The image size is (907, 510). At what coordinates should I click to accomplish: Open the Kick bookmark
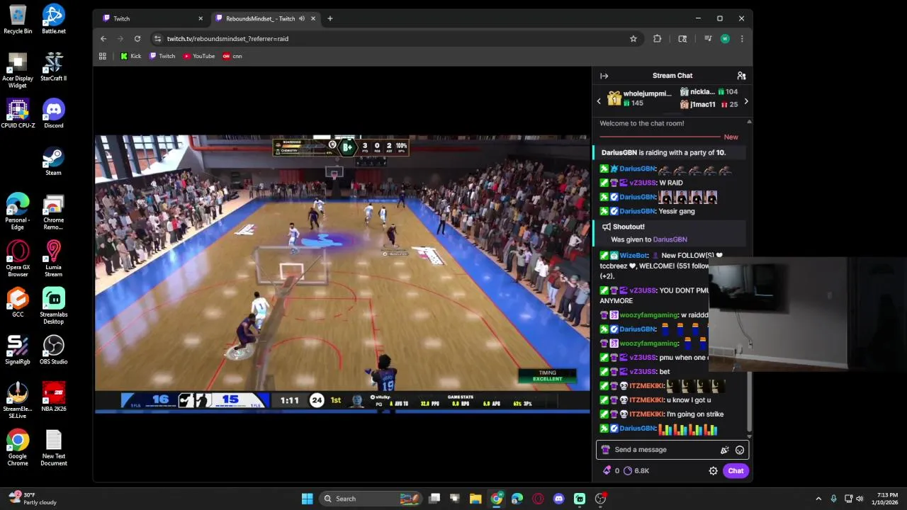pos(131,56)
